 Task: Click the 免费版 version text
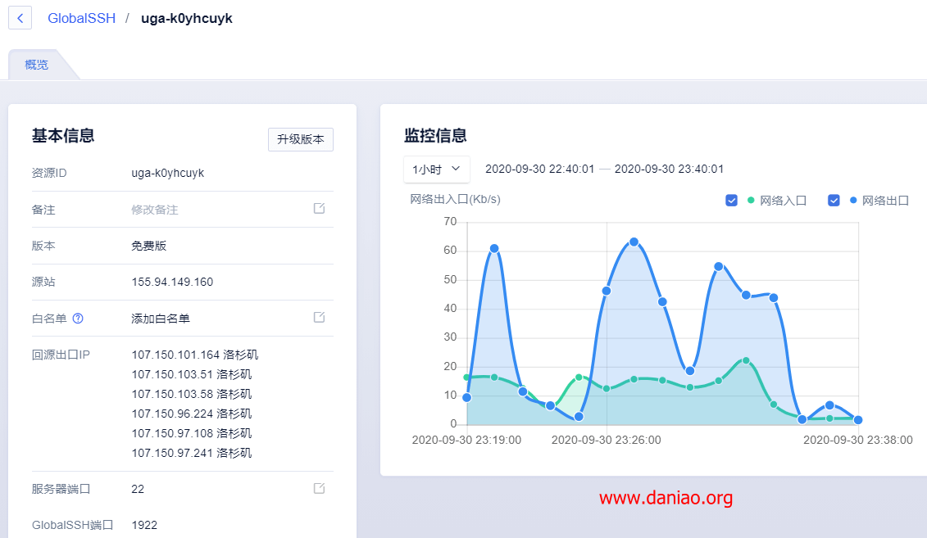click(x=149, y=246)
